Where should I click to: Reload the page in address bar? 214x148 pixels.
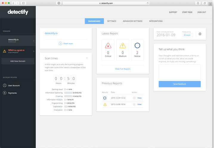point(148,3)
